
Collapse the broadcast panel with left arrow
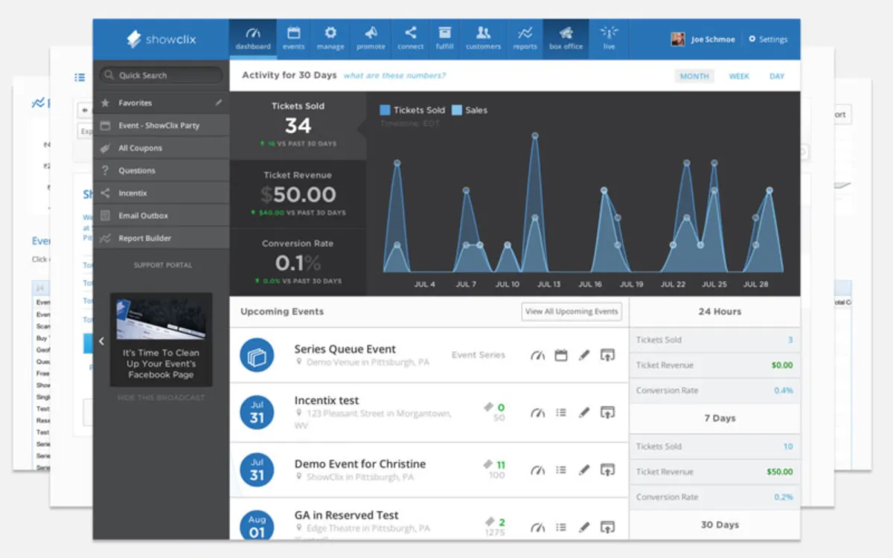point(101,341)
